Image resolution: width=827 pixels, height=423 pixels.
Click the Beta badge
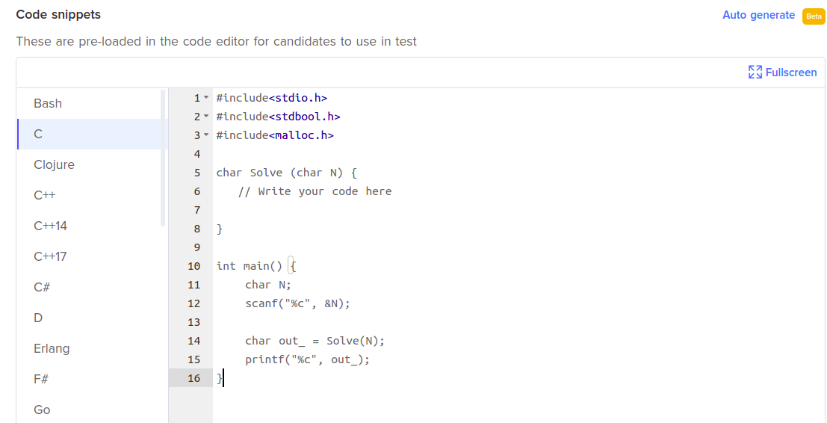[814, 16]
